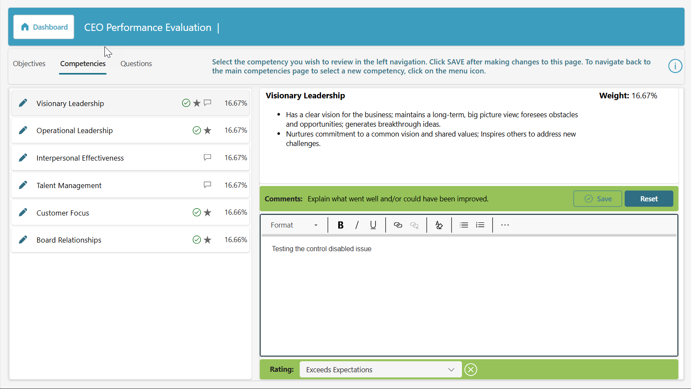Screen dimensions: 691x389
Task: Click the pencil icon beside Visionary Leadership
Action: click(23, 103)
